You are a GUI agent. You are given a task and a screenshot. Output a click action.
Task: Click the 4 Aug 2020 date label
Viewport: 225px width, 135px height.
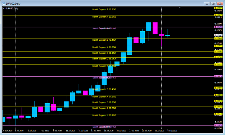point(172,131)
